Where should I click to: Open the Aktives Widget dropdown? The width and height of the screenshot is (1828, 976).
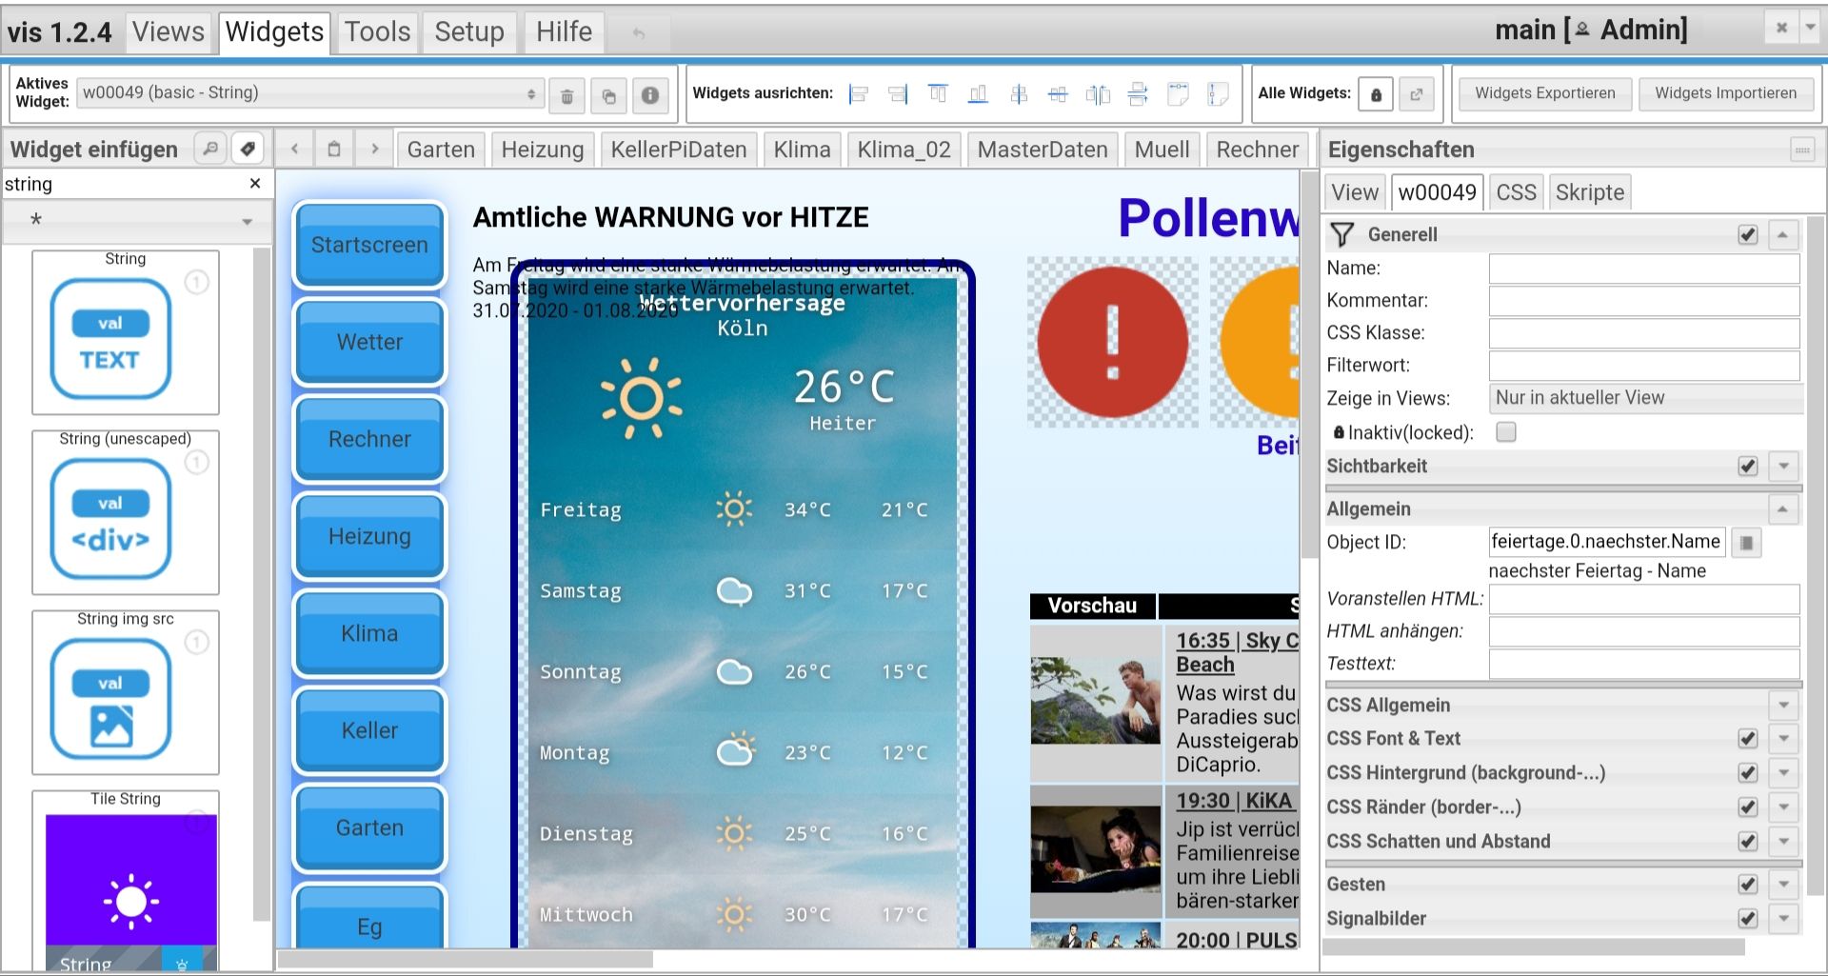pos(310,93)
